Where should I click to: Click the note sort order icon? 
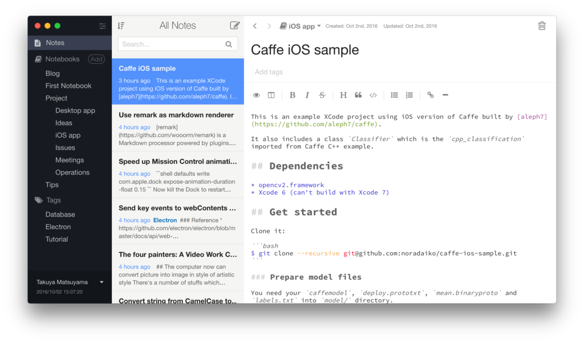[121, 26]
